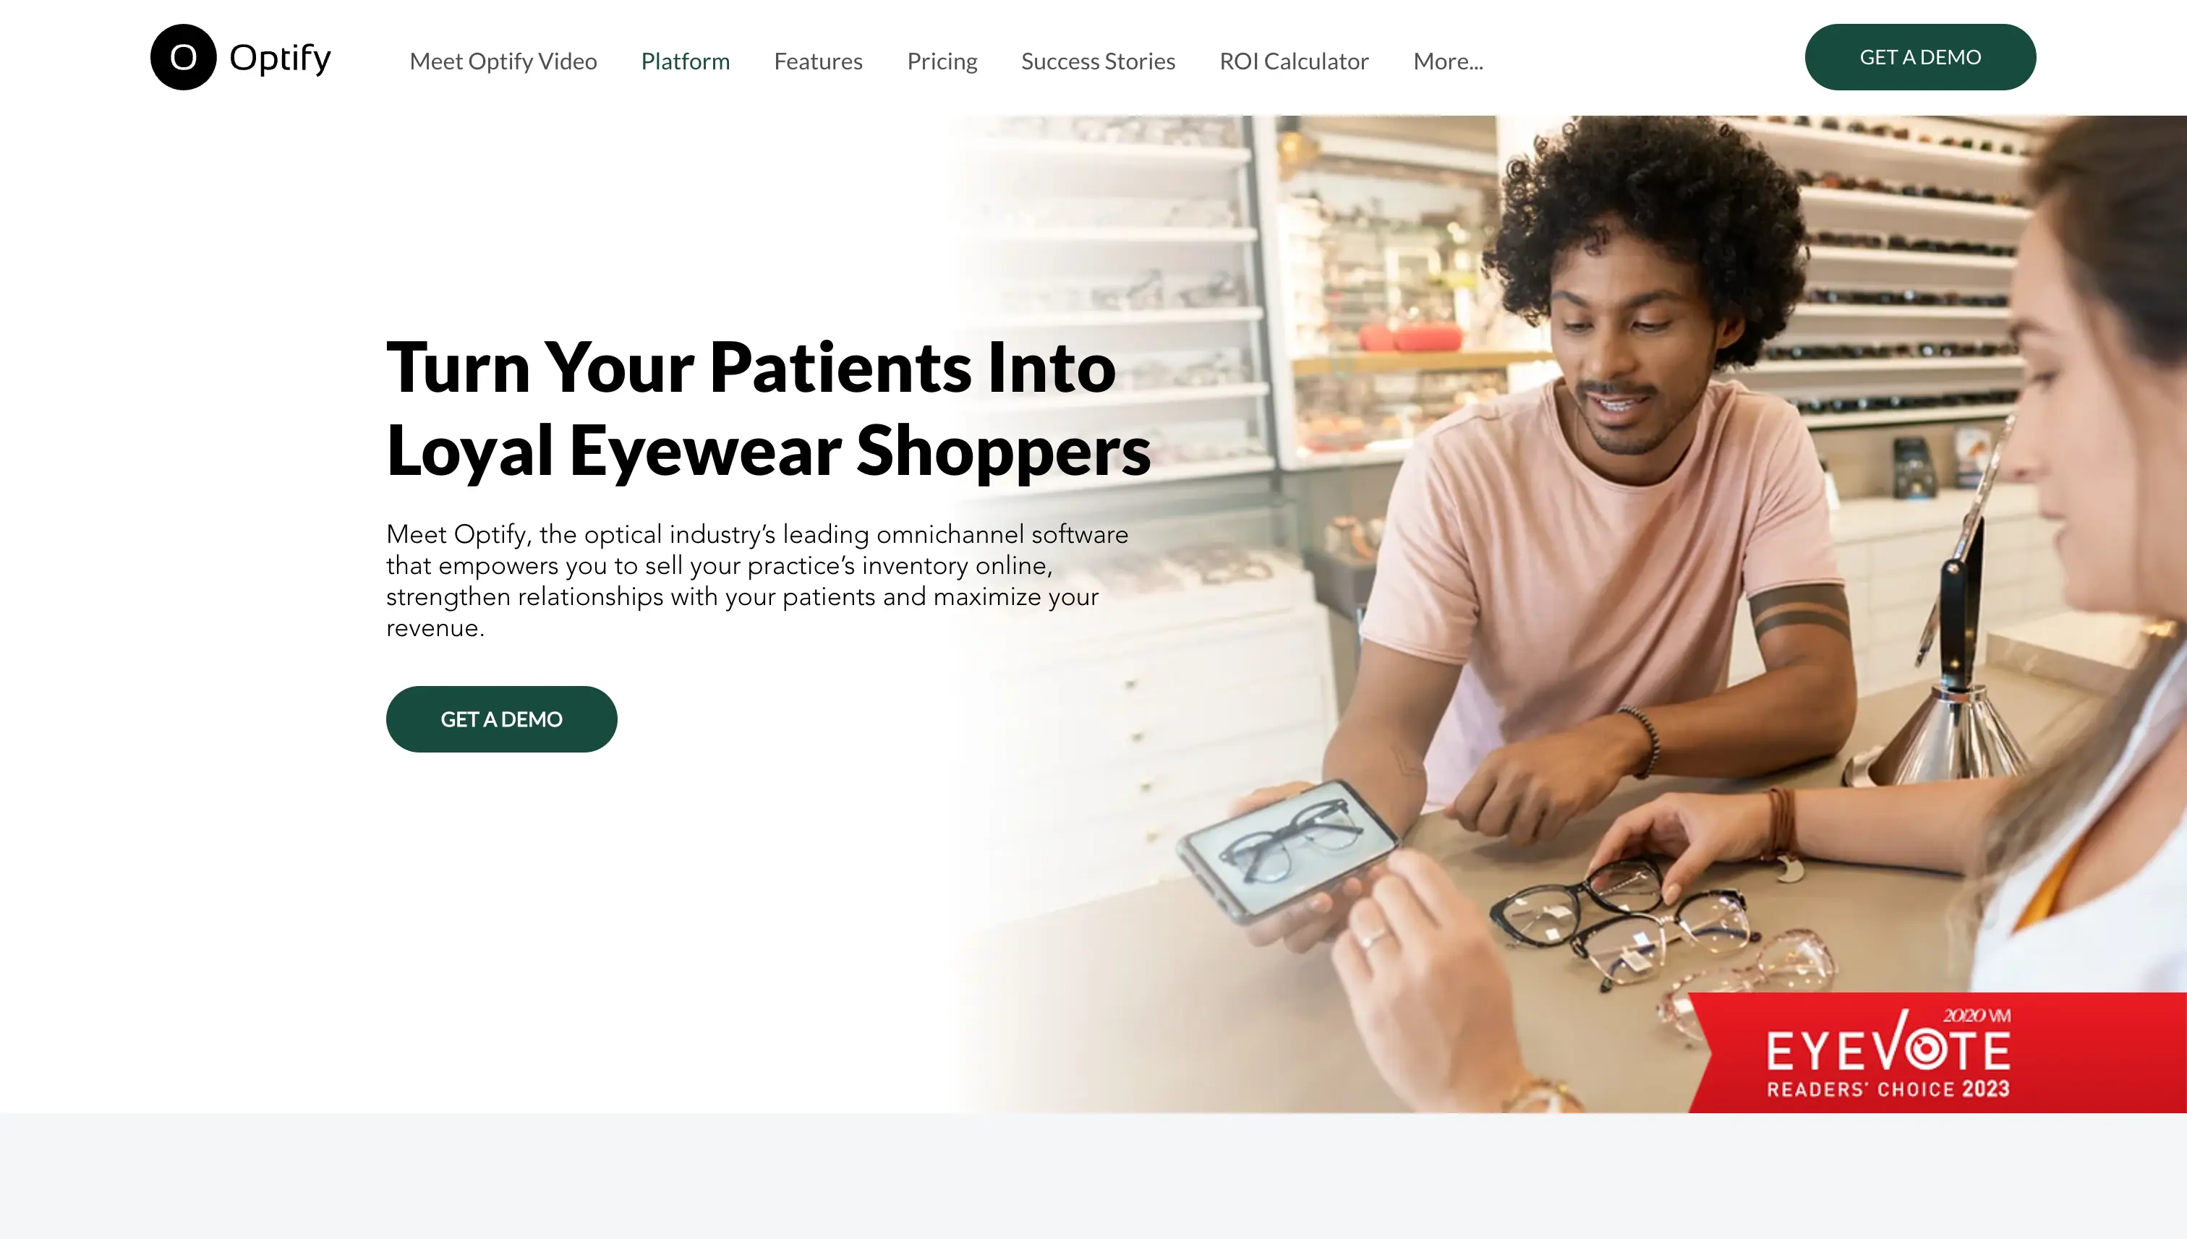Click the GET A DEMO header button
Screen dimensions: 2187x1239
point(1919,56)
